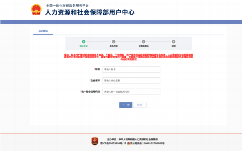Click the 全国一体化在线政务服务平台 text
242x151 pixels.
click(67, 6)
